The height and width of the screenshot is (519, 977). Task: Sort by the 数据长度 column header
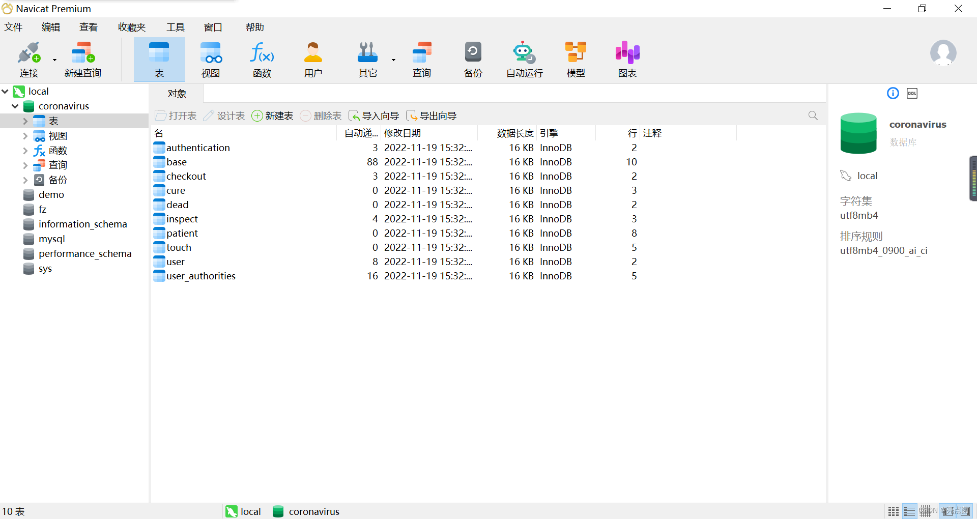click(507, 133)
